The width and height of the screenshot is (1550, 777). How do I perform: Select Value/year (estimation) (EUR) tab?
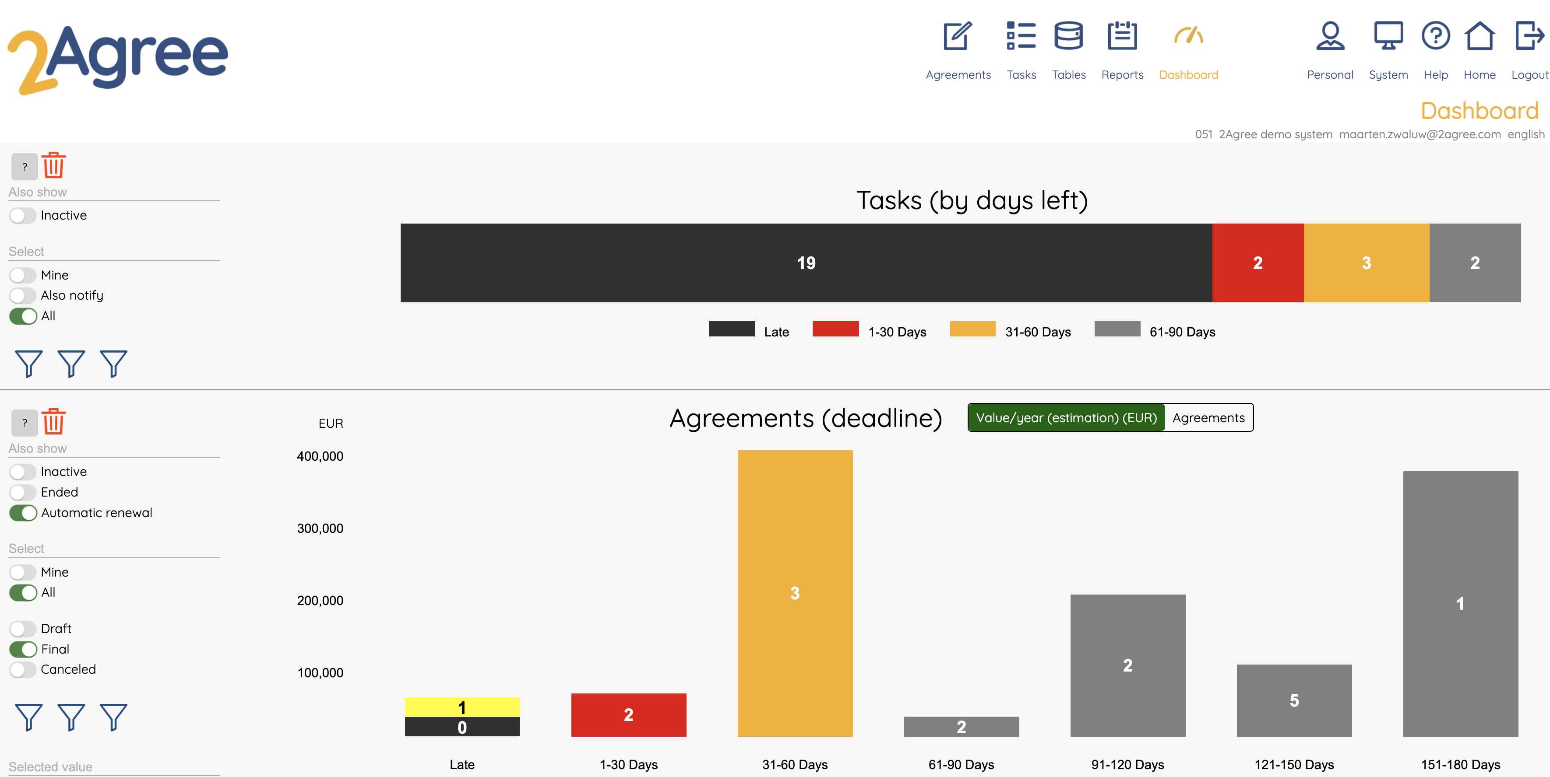point(1066,418)
